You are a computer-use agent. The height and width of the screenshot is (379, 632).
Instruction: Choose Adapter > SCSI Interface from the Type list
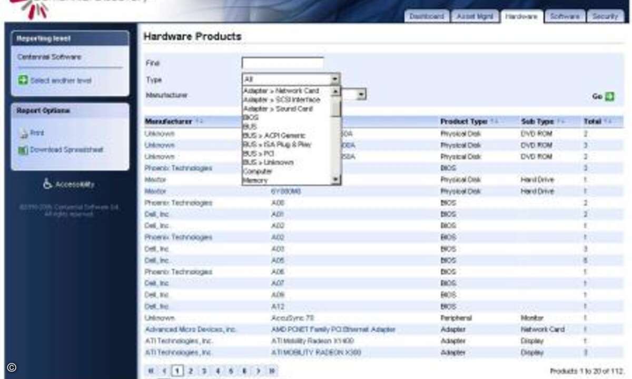286,99
